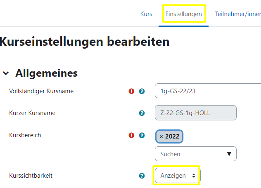
Task: Show help for Kursbereich
Action: [x=142, y=135]
